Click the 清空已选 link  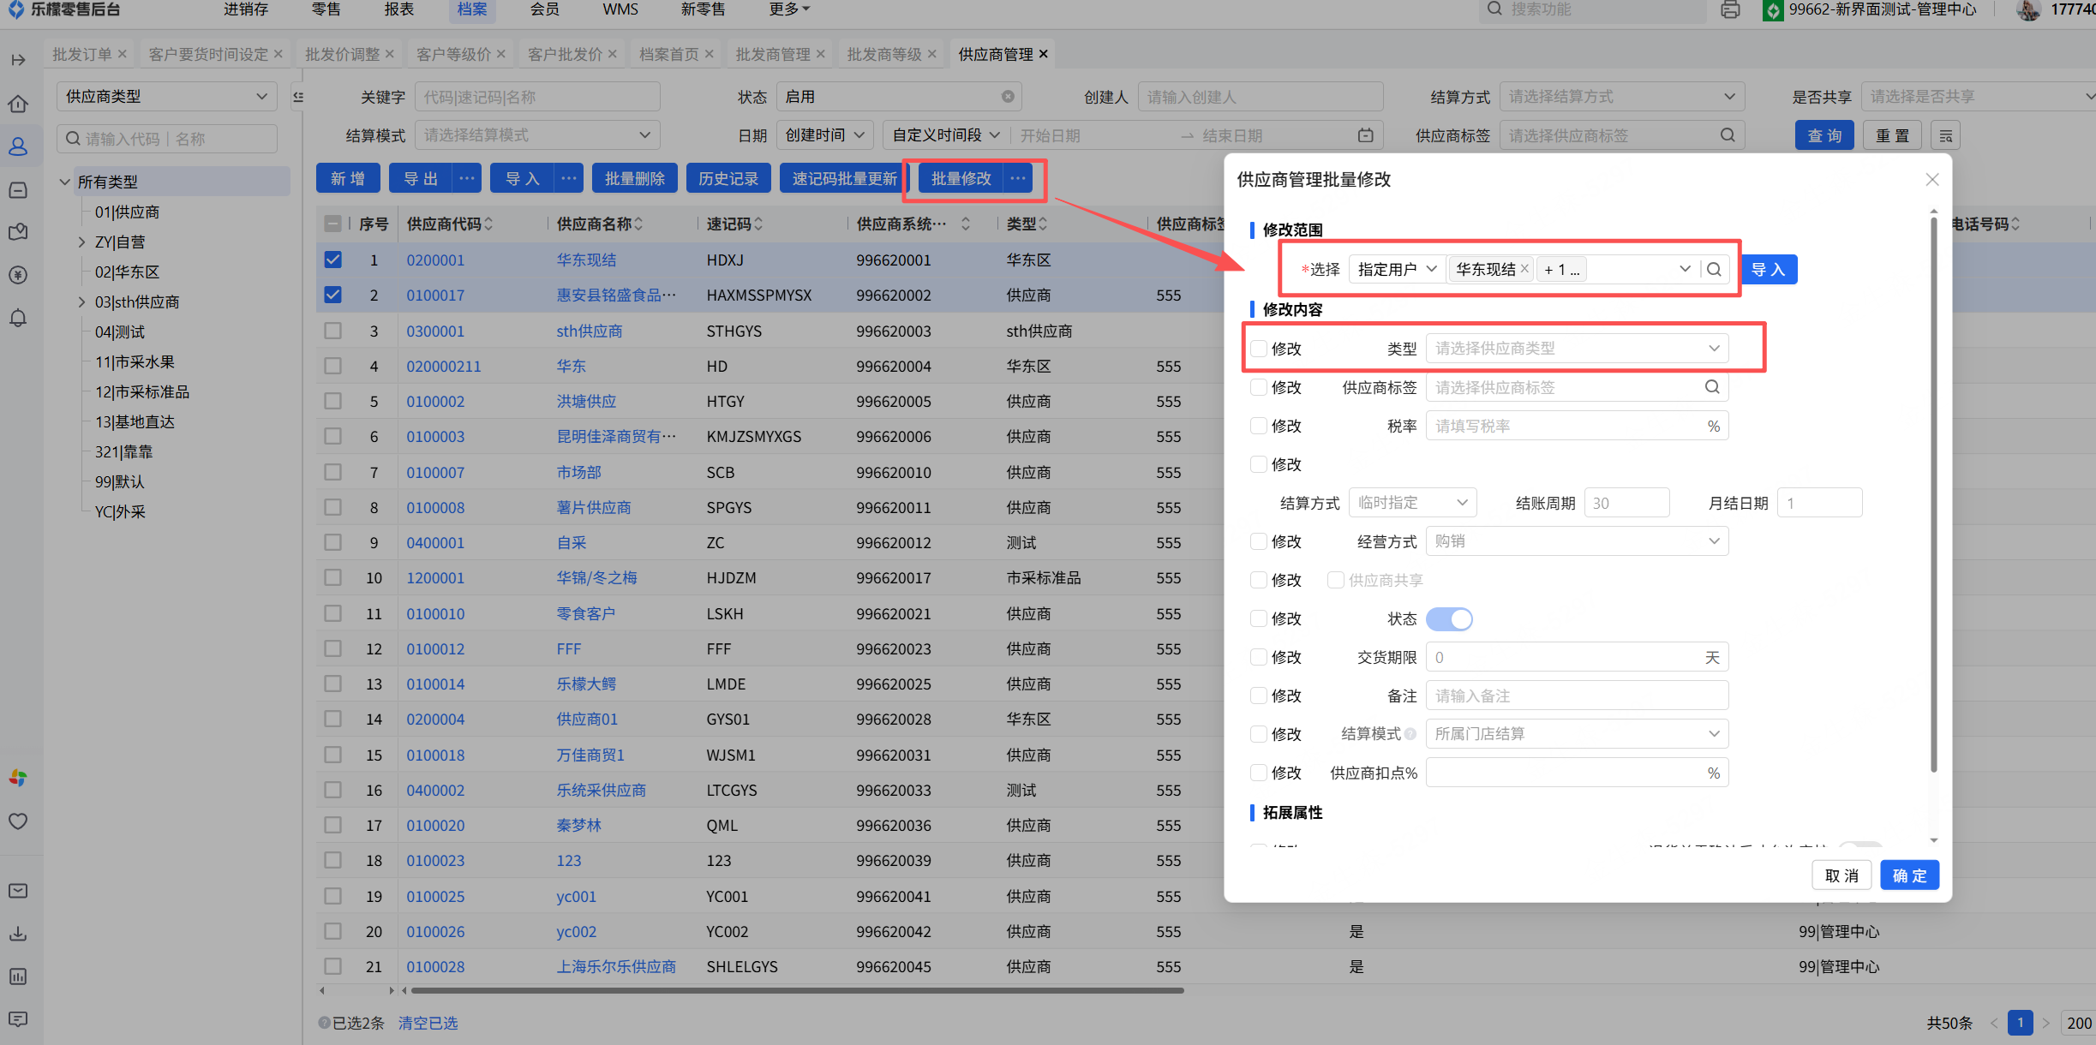[x=428, y=1023]
